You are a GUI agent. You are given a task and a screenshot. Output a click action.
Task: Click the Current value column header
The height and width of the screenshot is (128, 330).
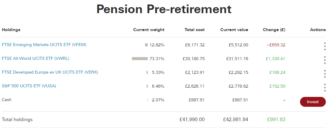click(234, 30)
